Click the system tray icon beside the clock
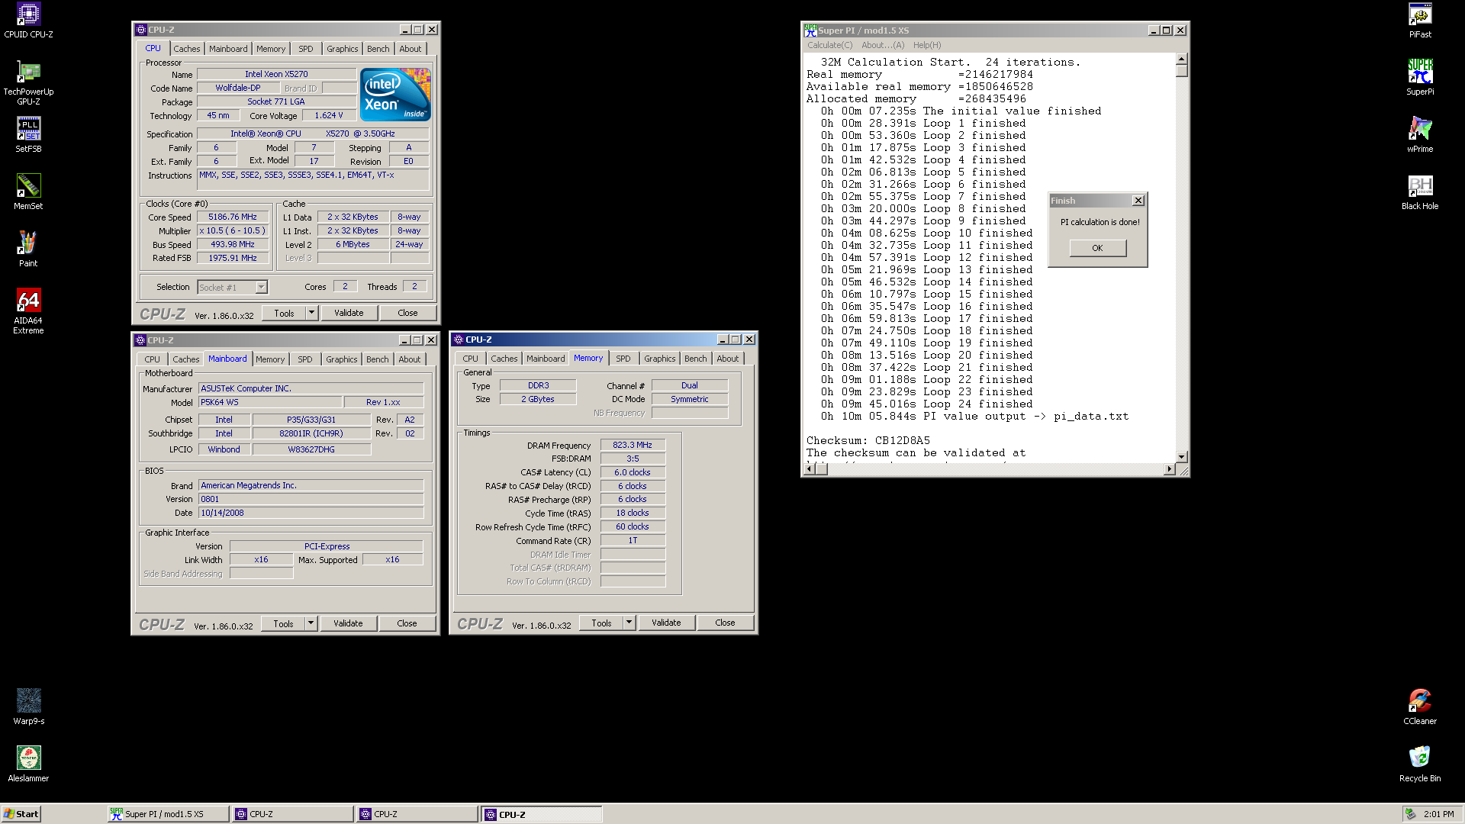The image size is (1465, 824). click(x=1411, y=814)
